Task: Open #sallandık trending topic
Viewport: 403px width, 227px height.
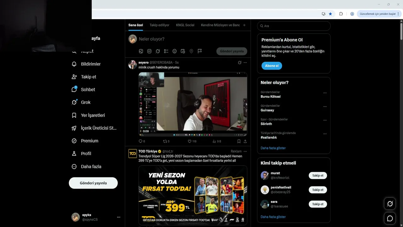Action: [x=269, y=137]
